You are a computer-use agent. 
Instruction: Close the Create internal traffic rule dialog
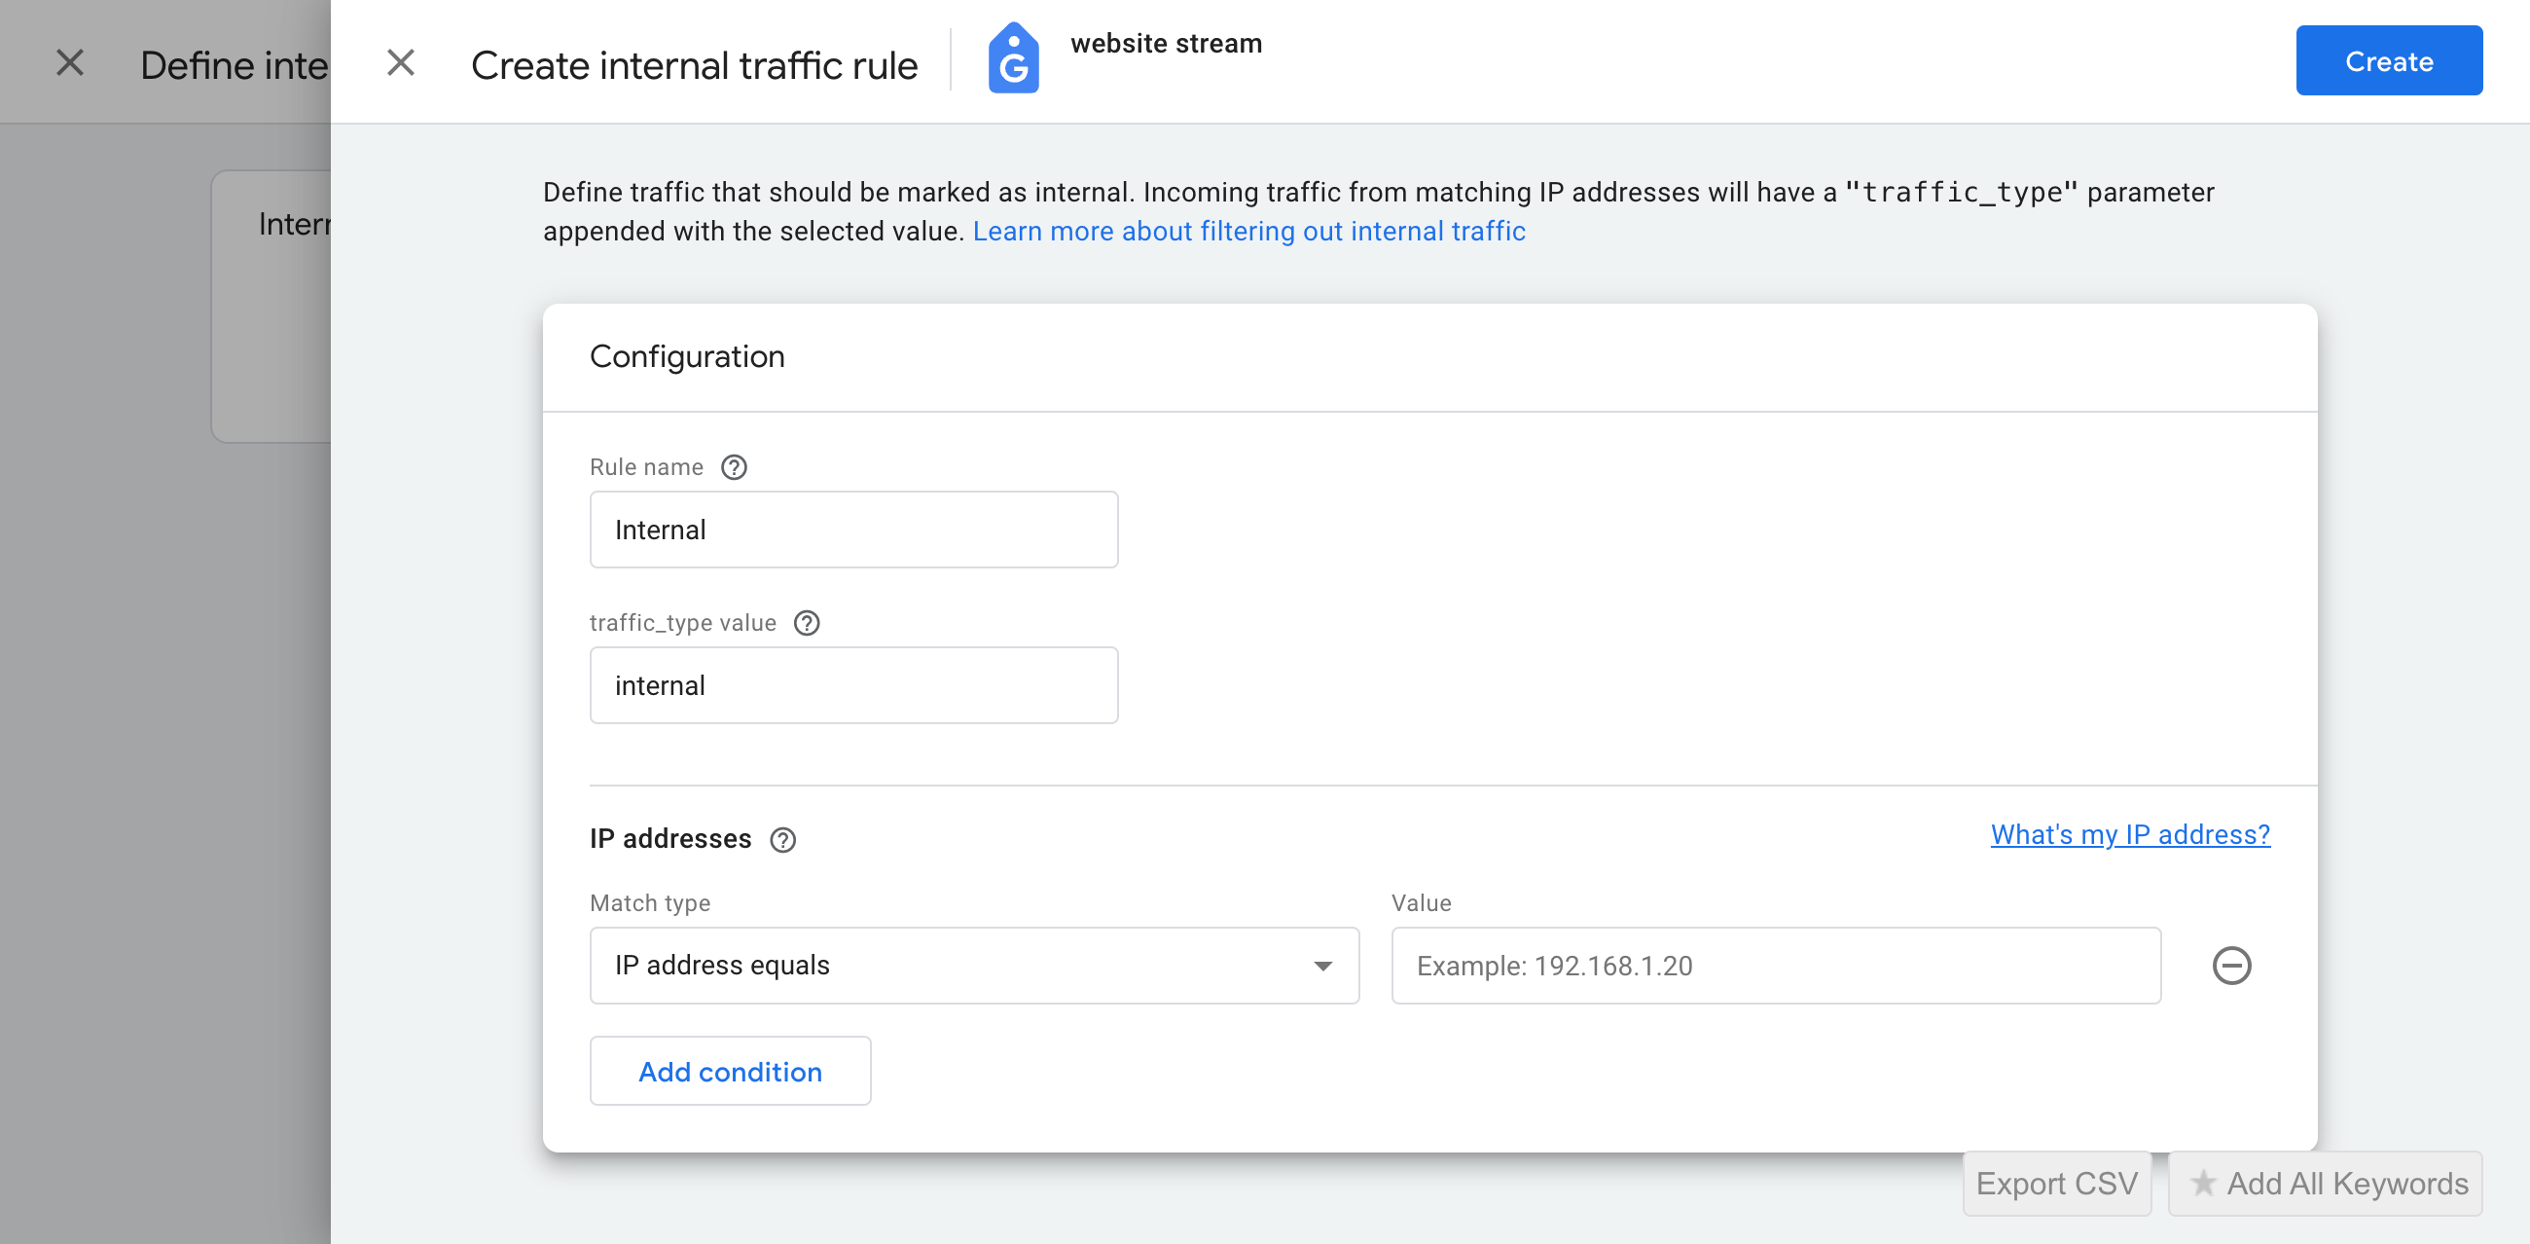coord(402,62)
